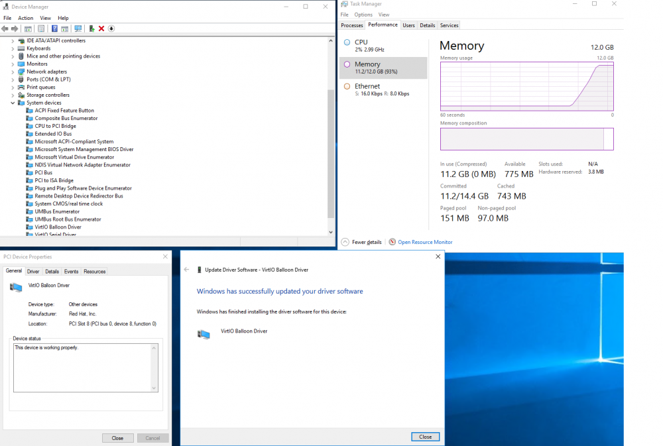Expand the Print queues node arrow
The width and height of the screenshot is (663, 446).
(x=13, y=87)
